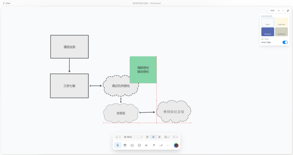This screenshot has height=155, width=293.
Task: Select arrow from 主街区 to 林则徐纪念馆
Action: tap(147, 112)
